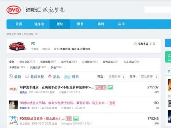
Task: Filter by 心情驿站 category
Action: pyautogui.click(x=90, y=62)
